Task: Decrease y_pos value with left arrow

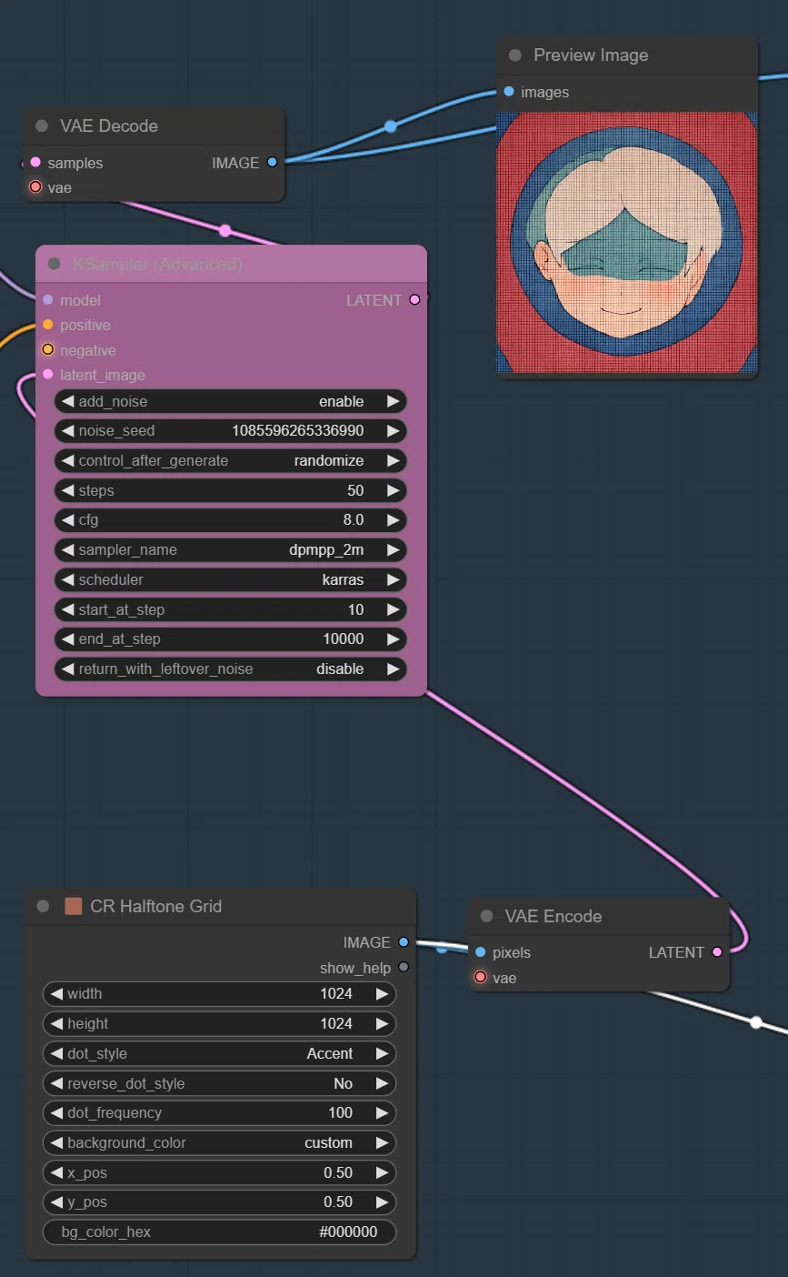Action: click(56, 1202)
